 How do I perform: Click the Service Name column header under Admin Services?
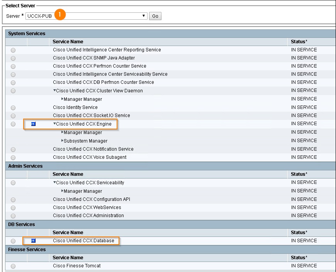click(68, 174)
